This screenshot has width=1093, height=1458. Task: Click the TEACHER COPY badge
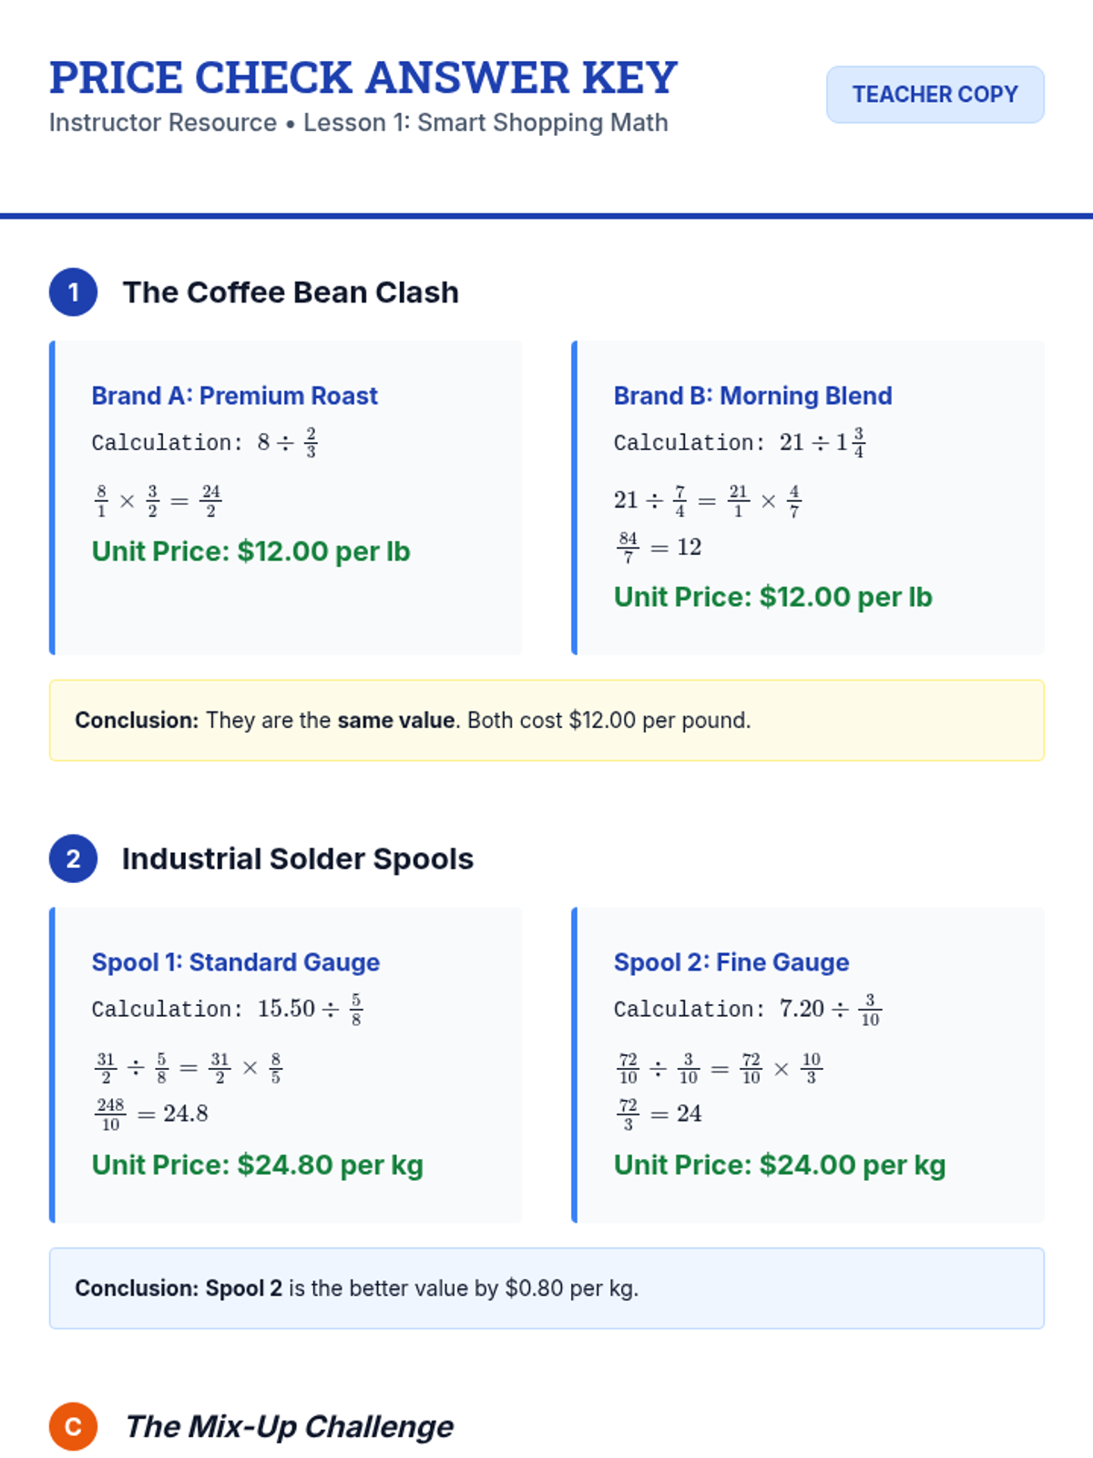[935, 95]
